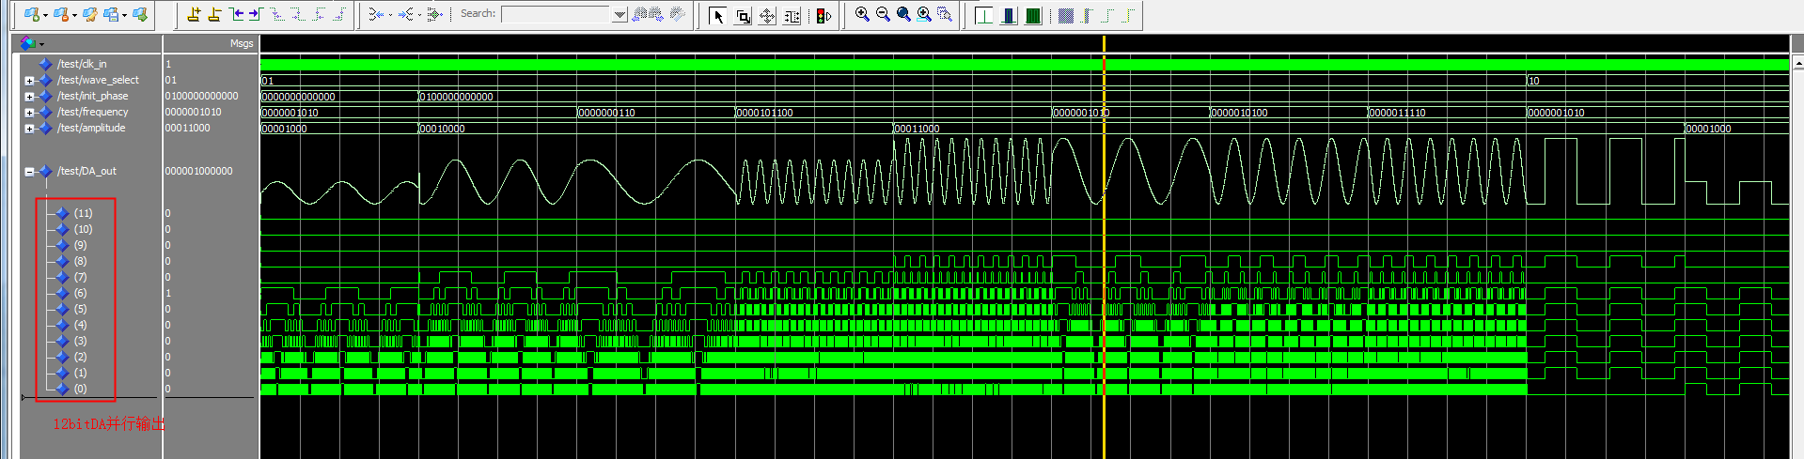This screenshot has width=1804, height=459.
Task: Click the Zoom In magnifier icon
Action: click(x=862, y=14)
